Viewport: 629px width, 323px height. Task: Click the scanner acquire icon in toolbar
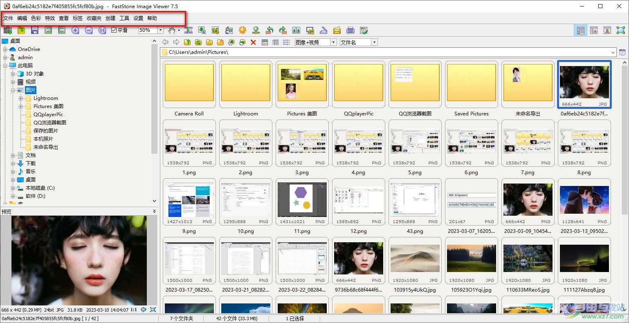[323, 30]
